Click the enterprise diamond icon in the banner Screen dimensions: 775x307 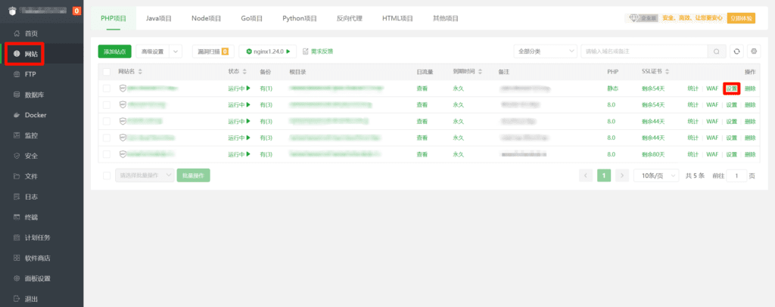(x=633, y=17)
